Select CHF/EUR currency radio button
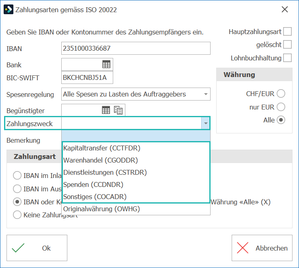This screenshot has width=299, height=268. pyautogui.click(x=281, y=94)
